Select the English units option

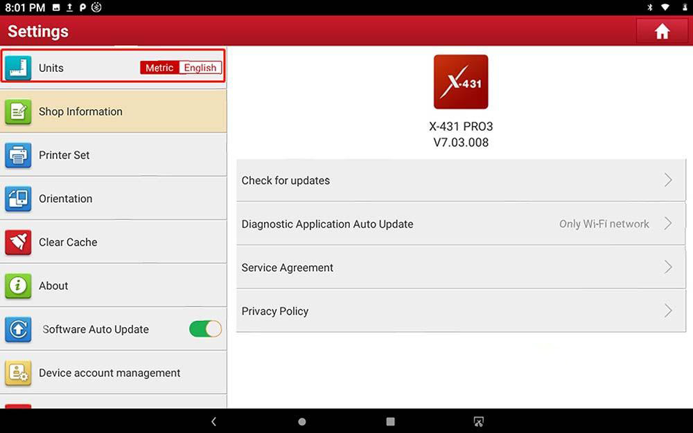tap(200, 68)
